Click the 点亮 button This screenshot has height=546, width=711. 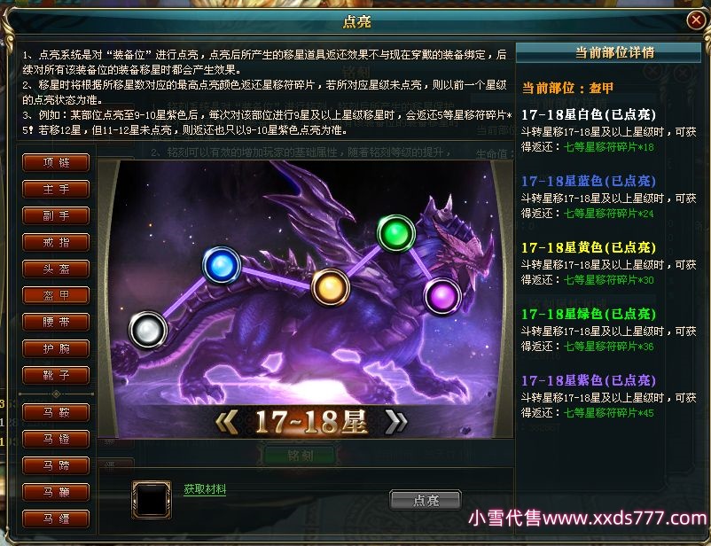click(x=426, y=500)
